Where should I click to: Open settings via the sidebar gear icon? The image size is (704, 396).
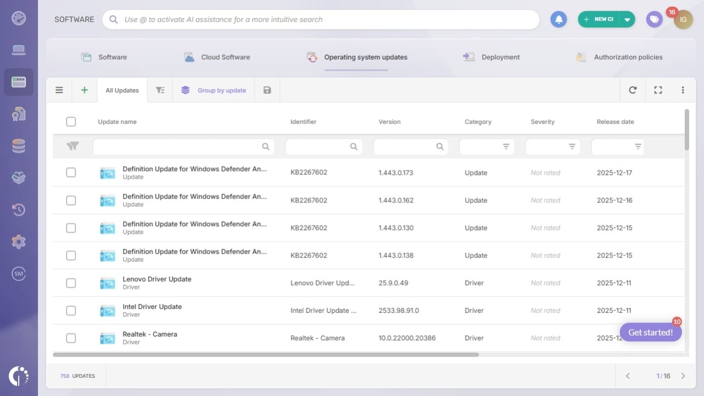(x=19, y=241)
